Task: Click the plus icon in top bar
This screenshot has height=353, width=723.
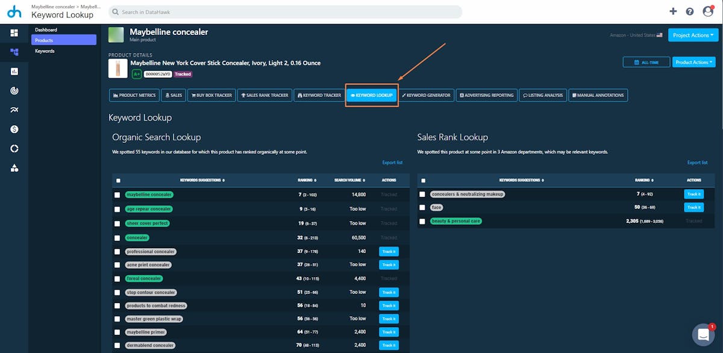Action: click(x=673, y=11)
